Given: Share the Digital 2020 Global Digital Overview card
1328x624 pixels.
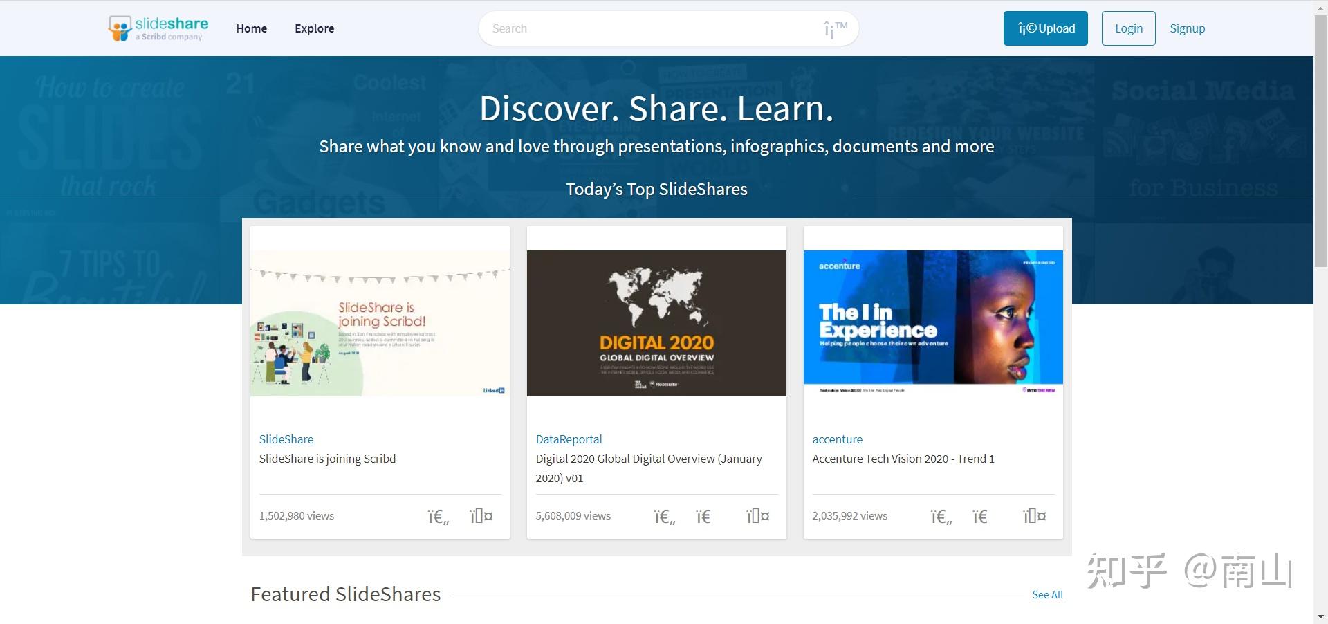Looking at the screenshot, I should point(758,516).
